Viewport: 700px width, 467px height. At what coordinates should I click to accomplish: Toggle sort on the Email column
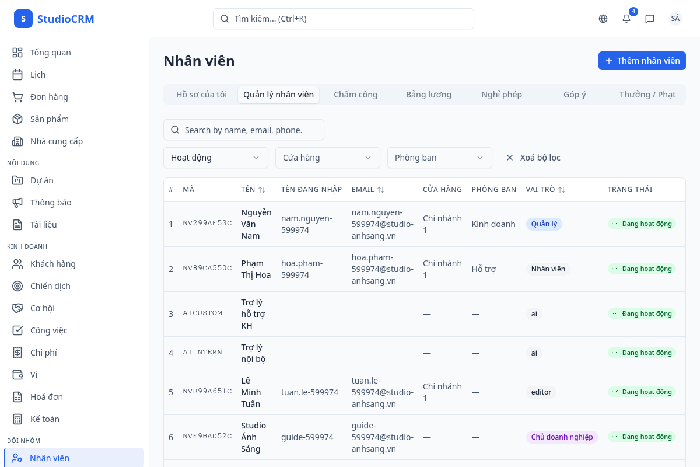[381, 190]
